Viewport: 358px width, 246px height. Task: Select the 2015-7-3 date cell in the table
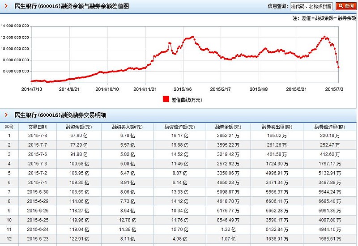pos(38,164)
